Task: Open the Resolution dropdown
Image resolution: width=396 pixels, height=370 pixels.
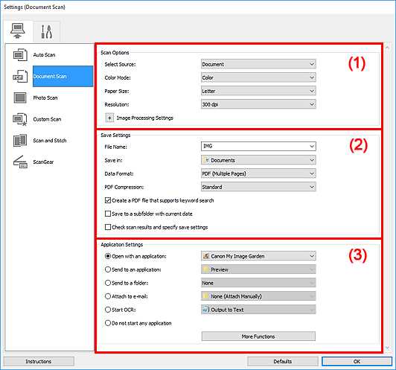Action: (258, 104)
